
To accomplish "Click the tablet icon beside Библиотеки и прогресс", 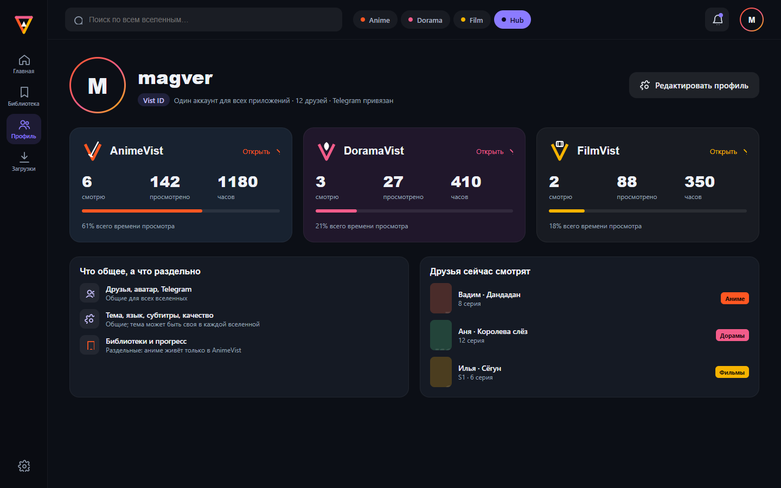I will click(x=89, y=345).
